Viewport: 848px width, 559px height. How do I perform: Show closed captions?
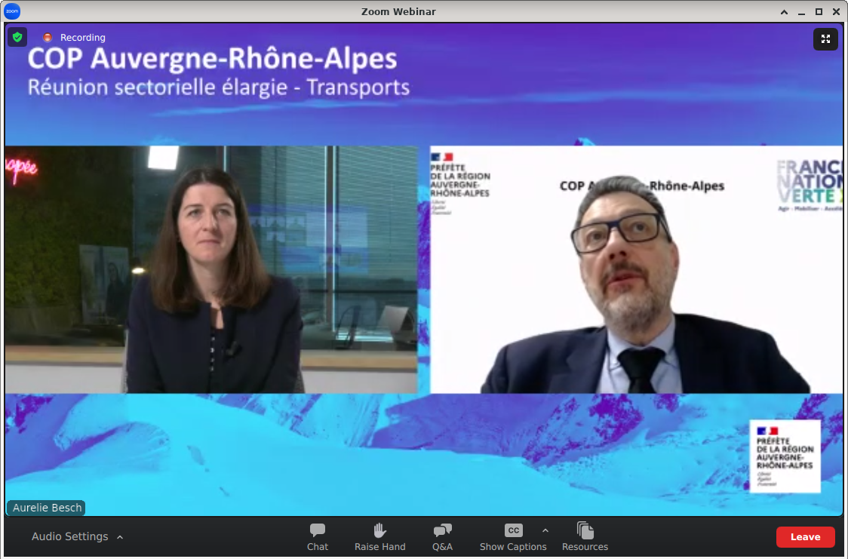[513, 537]
